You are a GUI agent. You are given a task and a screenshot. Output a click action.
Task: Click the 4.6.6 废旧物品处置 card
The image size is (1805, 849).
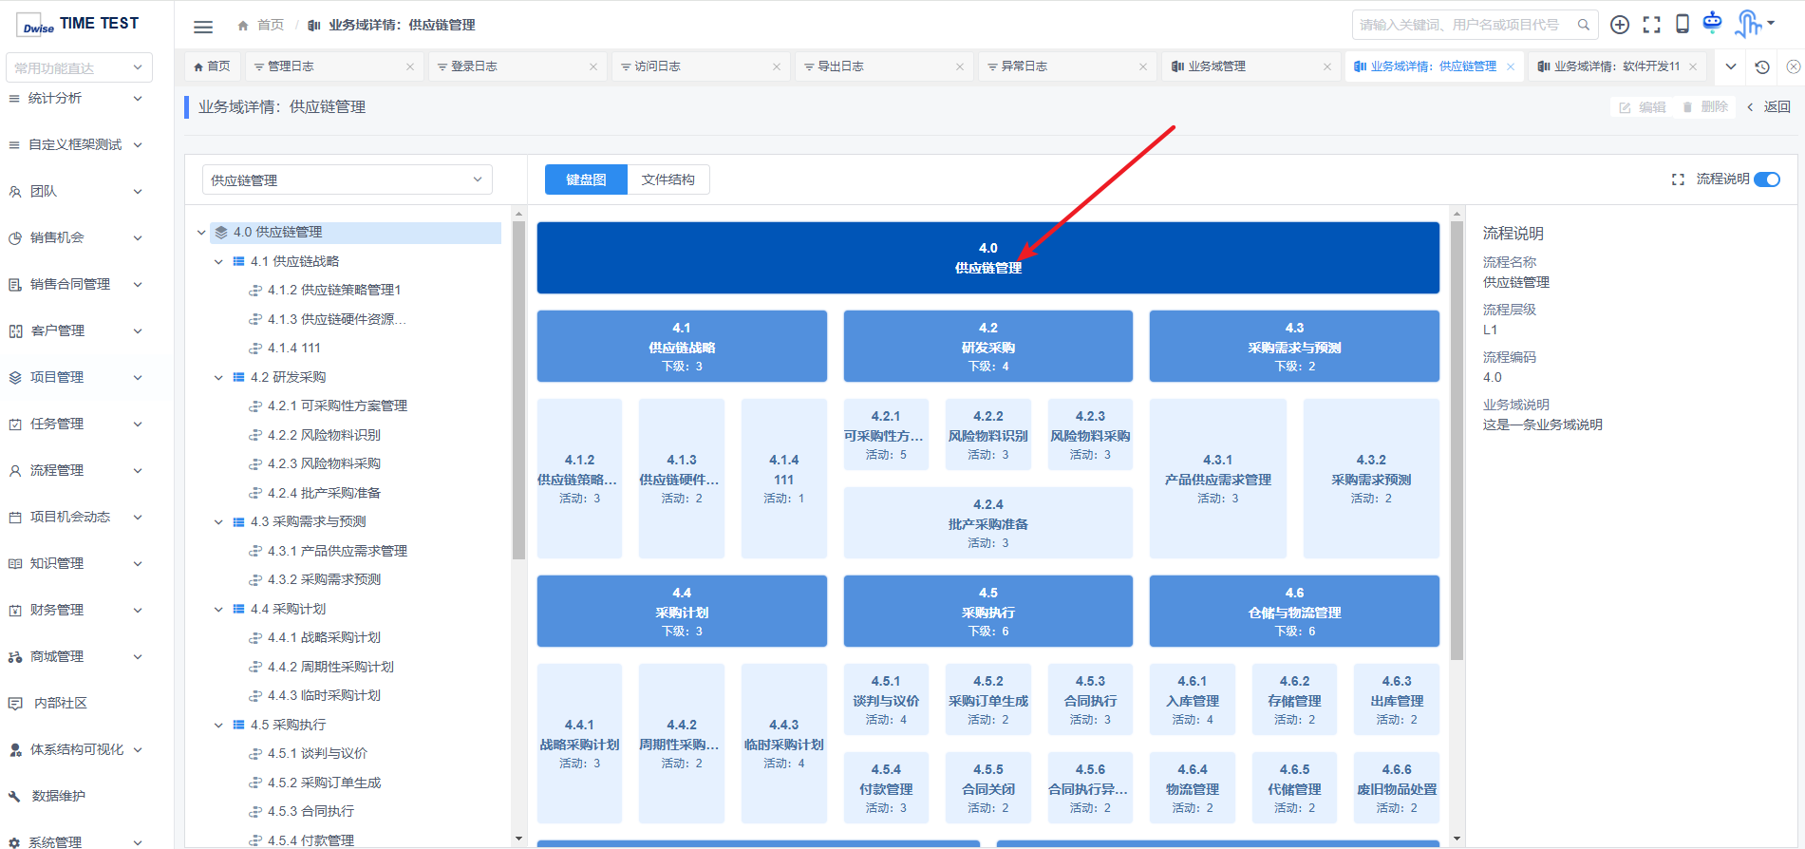(x=1397, y=788)
